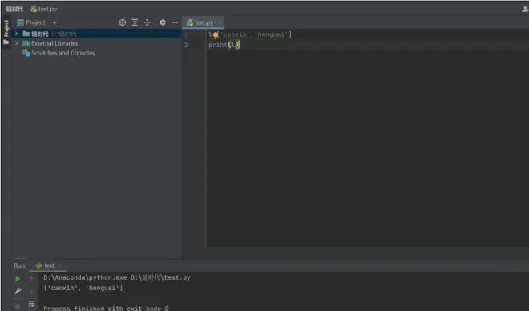Screen dimensions: 529x311
Task: Click the ['caoxin', 'henguai'] console output
Action: [83, 288]
